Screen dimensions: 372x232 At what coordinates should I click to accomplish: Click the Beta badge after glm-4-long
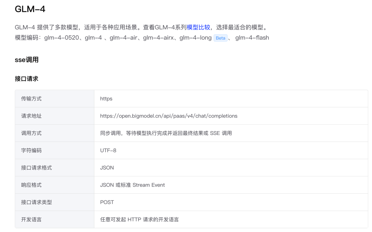220,38
